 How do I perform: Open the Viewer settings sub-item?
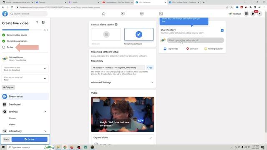(x=12, y=125)
